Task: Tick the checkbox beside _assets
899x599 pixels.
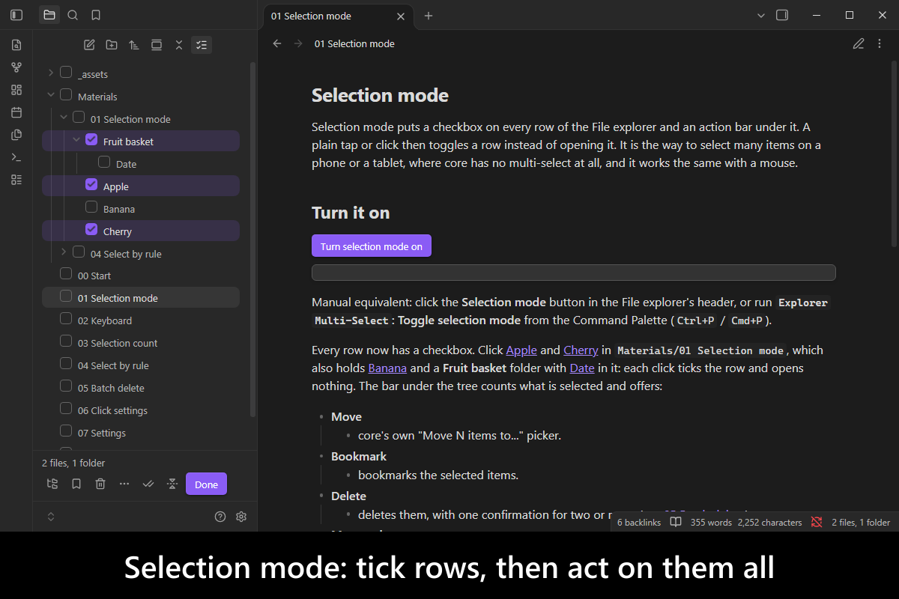Action: [66, 73]
